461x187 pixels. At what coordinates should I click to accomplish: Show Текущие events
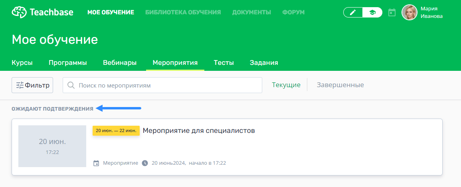[x=286, y=85]
